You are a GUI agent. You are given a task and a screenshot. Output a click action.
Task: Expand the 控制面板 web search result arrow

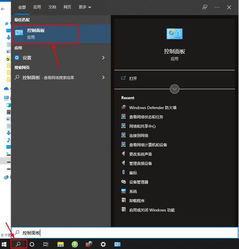coord(103,77)
